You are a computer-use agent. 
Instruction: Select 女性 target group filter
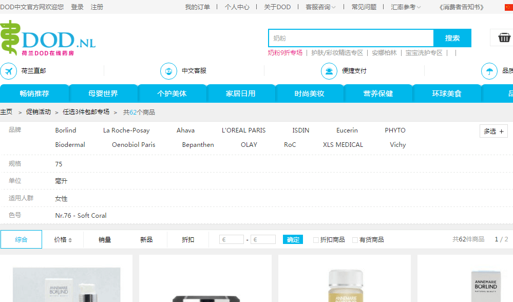point(61,198)
